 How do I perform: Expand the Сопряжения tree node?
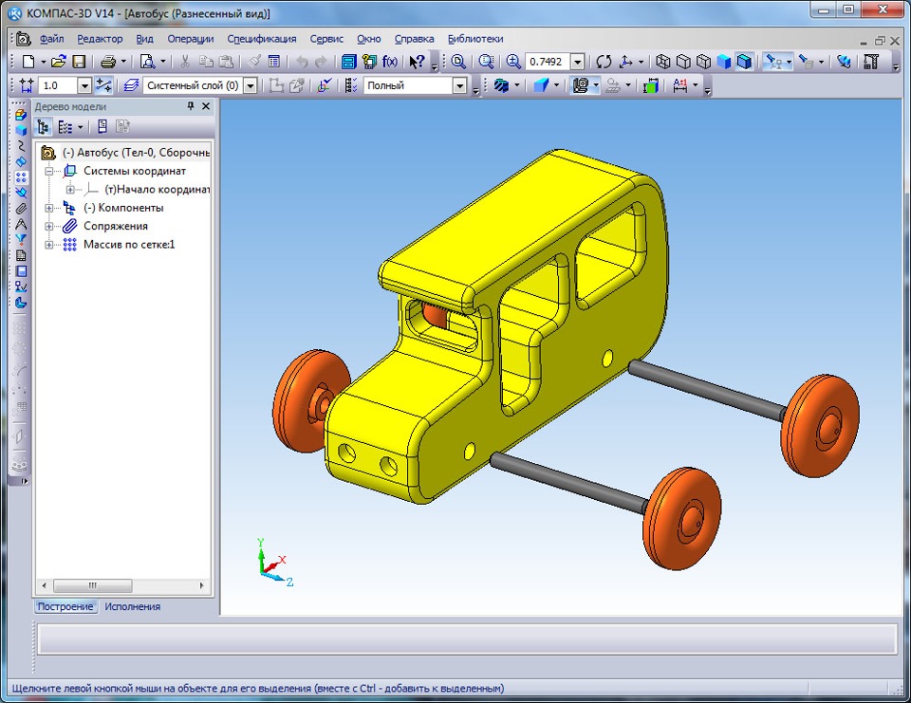pos(49,226)
